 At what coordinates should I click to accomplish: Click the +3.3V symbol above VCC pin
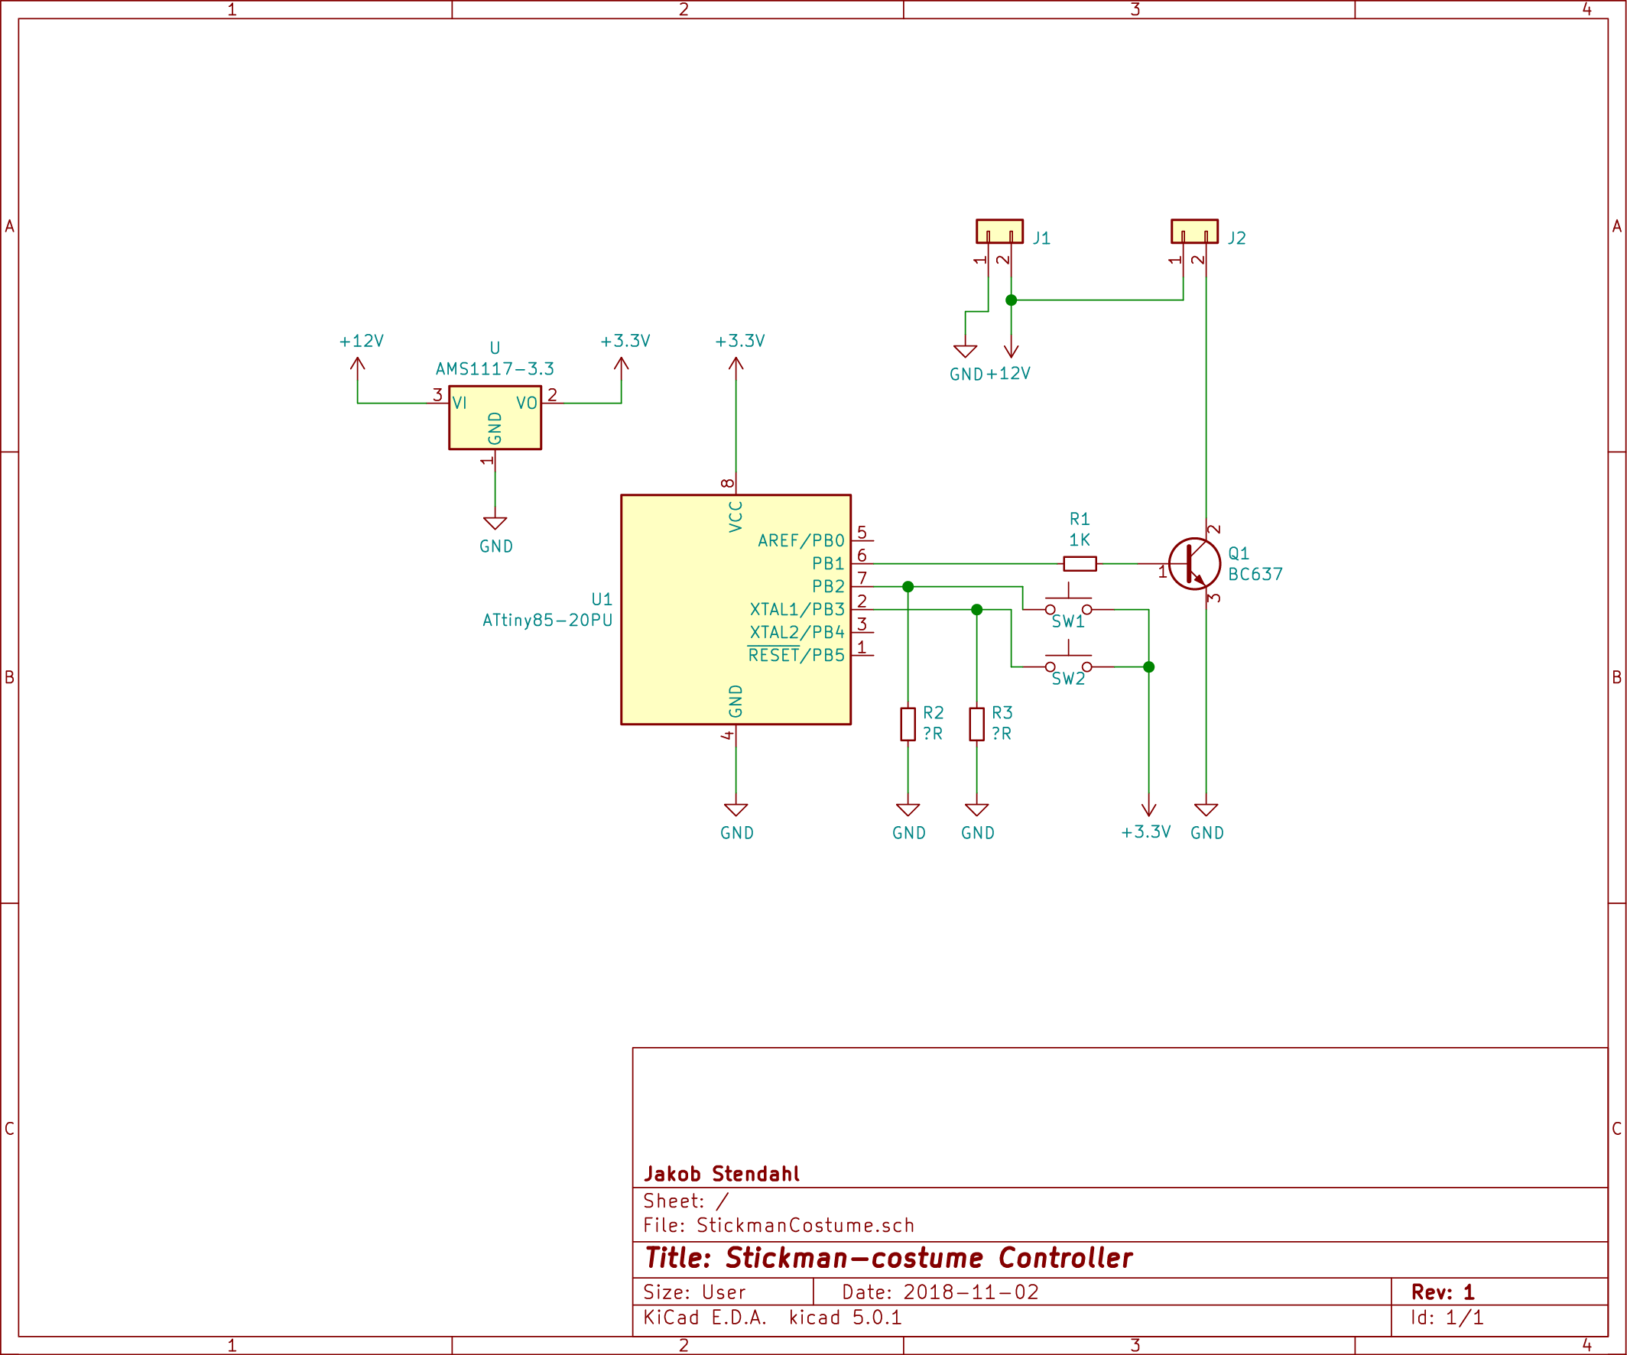coord(736,362)
